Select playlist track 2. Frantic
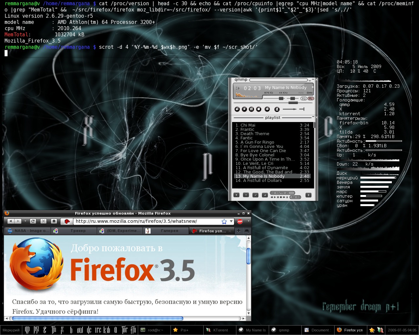The image size is (419, 335). pos(272,130)
